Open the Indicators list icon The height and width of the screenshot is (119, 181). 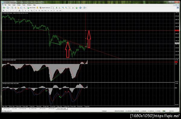(77, 8)
